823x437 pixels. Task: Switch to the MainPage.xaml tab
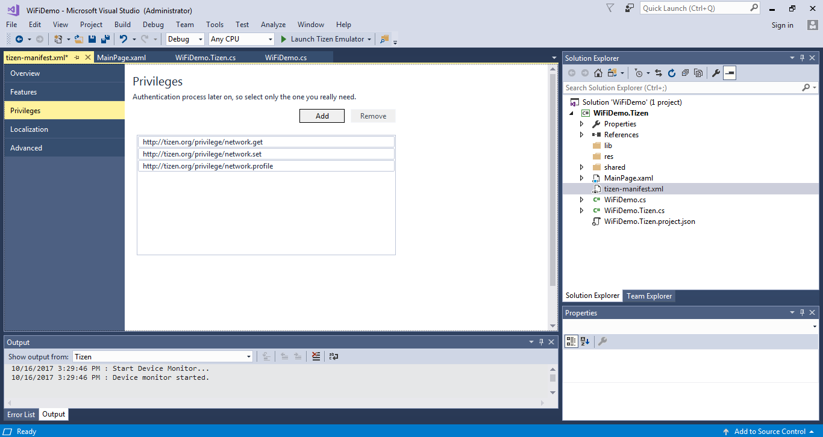[x=121, y=58]
